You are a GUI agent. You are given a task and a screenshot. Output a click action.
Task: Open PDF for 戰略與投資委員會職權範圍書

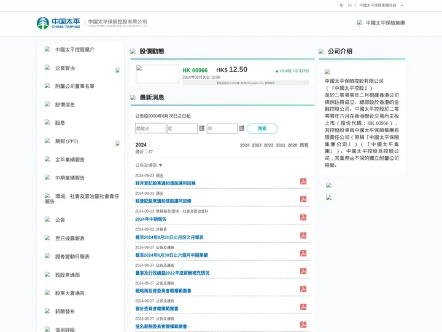[303, 289]
